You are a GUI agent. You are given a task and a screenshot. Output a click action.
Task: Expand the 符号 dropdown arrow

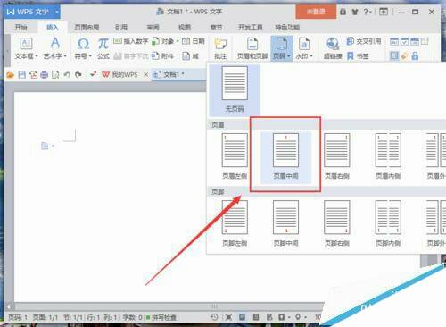90,56
